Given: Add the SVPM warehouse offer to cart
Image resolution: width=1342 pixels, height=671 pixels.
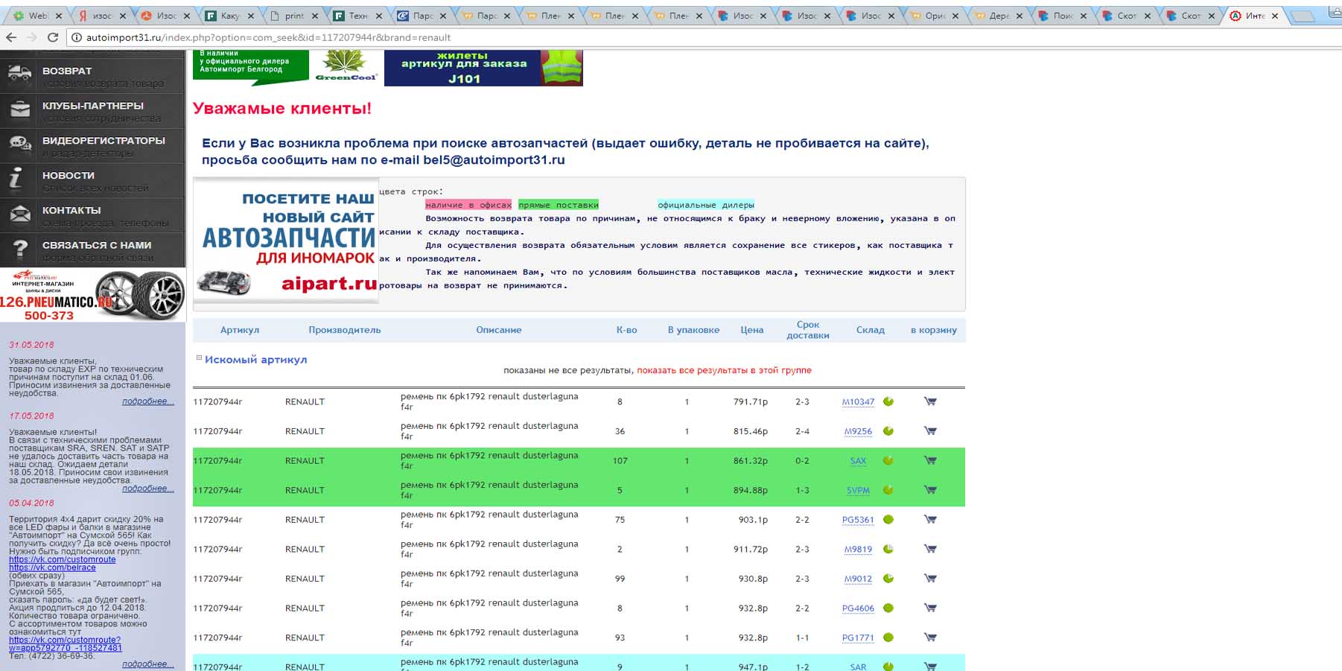Looking at the screenshot, I should 930,490.
